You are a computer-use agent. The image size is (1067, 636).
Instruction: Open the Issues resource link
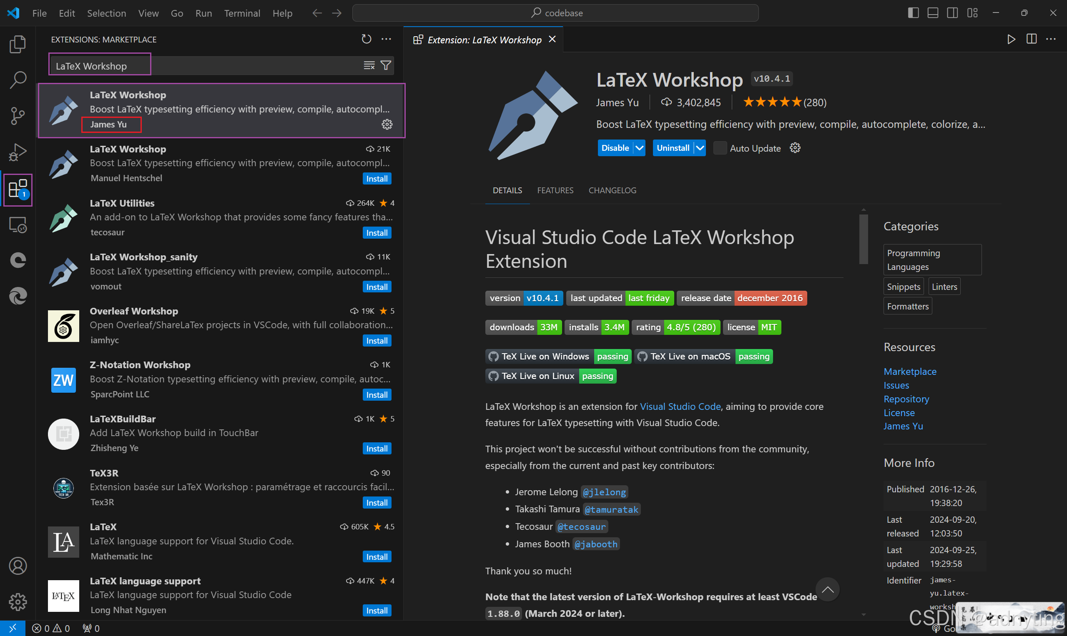[x=896, y=385]
